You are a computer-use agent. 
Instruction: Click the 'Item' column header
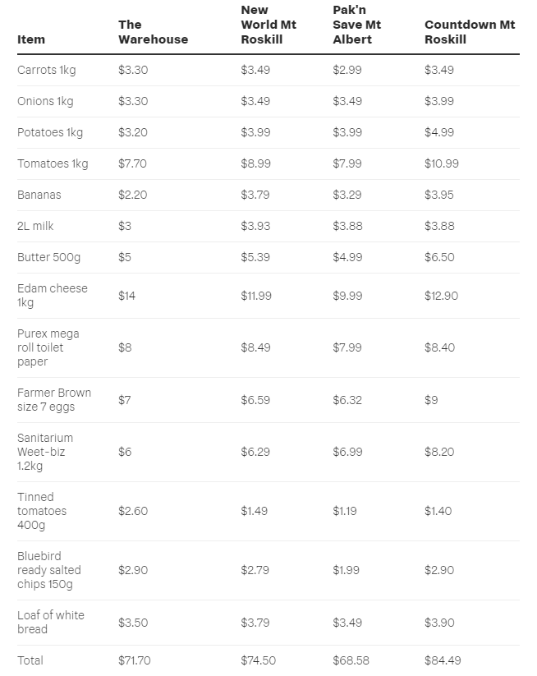31,39
